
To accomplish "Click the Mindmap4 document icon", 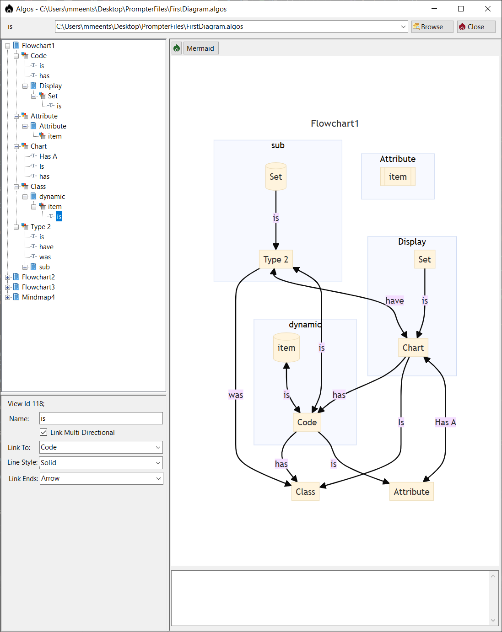I will (x=16, y=297).
